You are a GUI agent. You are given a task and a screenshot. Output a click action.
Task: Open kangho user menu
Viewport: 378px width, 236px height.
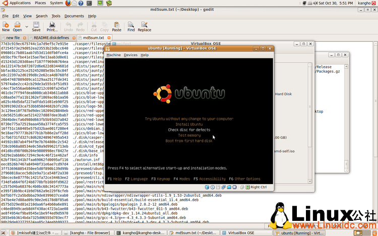point(364,3)
